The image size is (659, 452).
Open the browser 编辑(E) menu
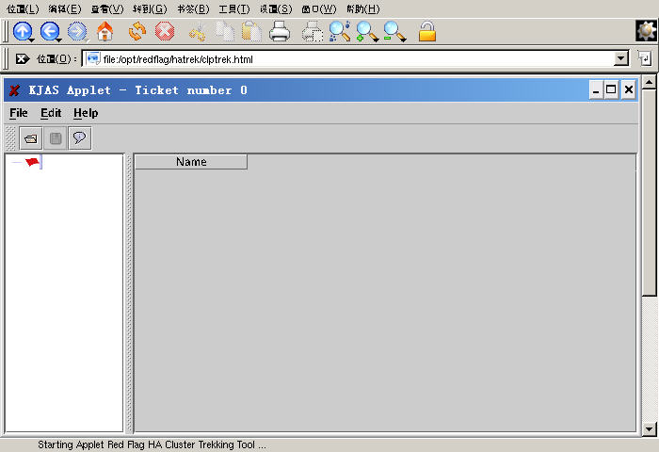click(x=65, y=8)
